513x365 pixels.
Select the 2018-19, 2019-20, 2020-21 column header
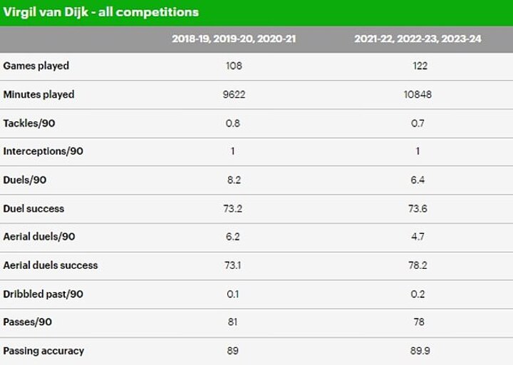point(234,38)
